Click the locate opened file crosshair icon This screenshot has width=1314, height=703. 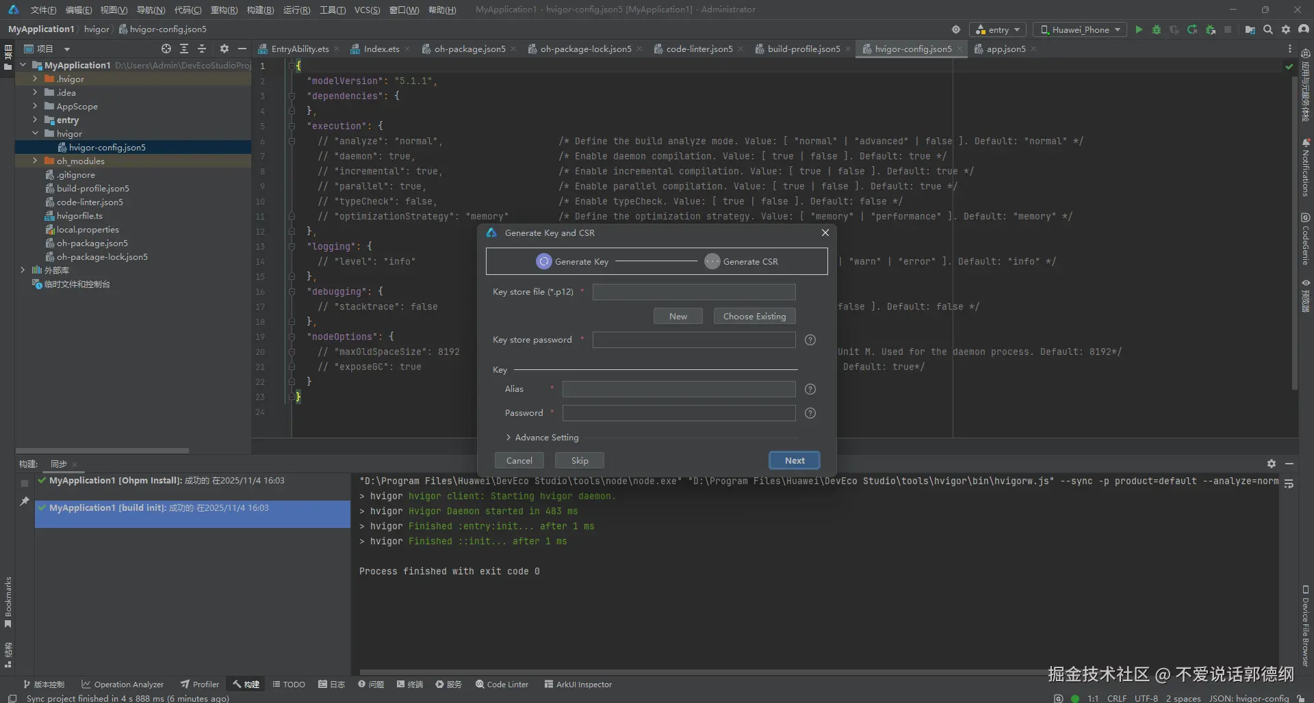click(x=166, y=49)
